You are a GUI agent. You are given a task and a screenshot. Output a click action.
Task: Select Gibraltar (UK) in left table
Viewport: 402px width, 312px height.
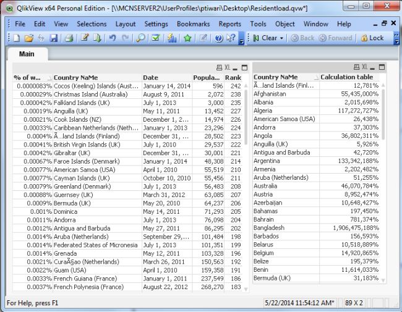72,153
